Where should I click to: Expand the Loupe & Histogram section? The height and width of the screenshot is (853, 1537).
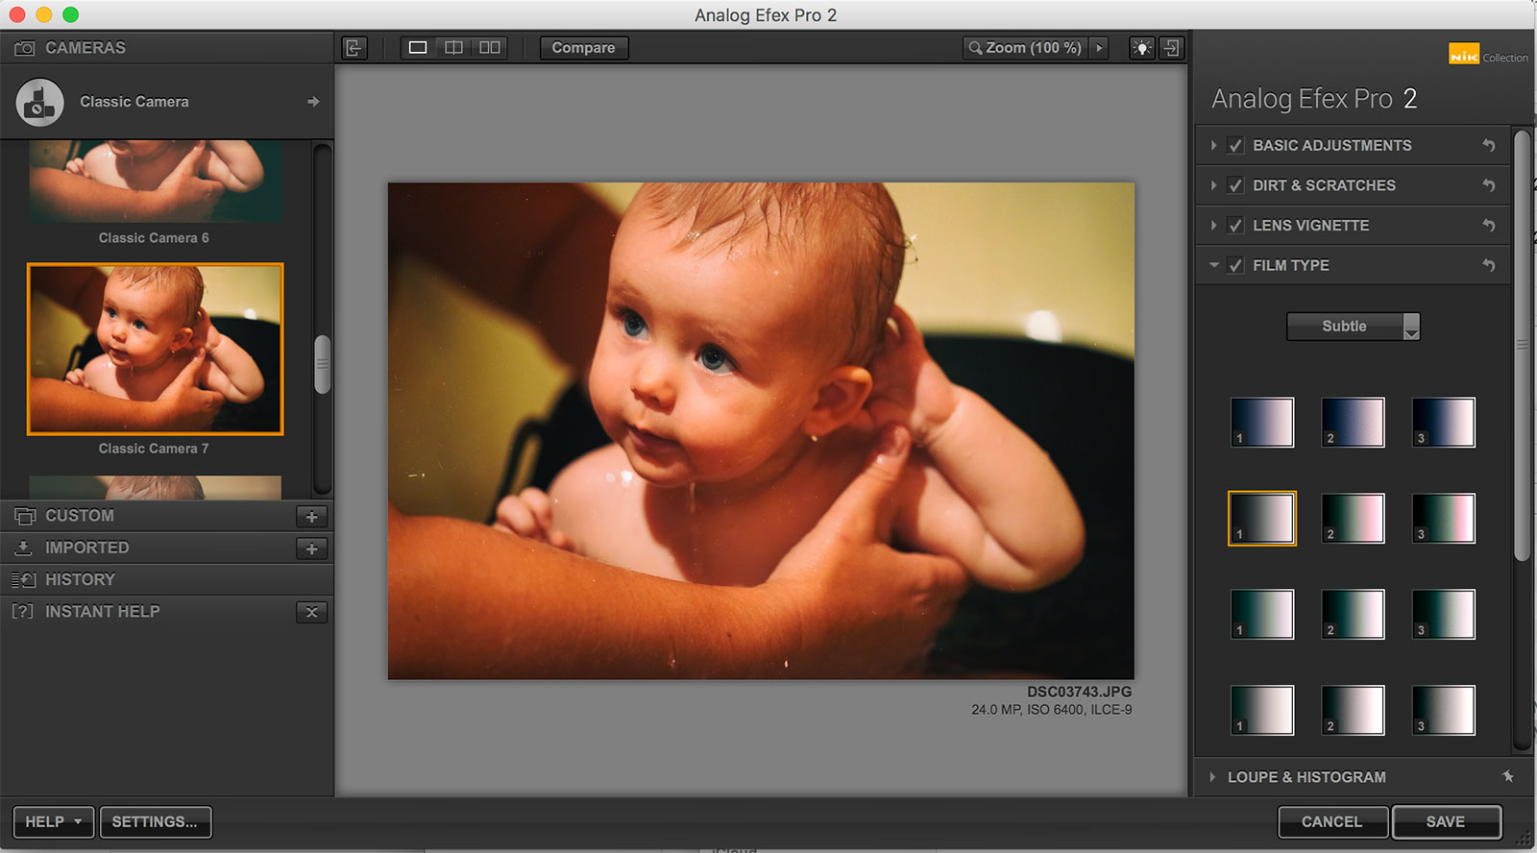pos(1305,777)
